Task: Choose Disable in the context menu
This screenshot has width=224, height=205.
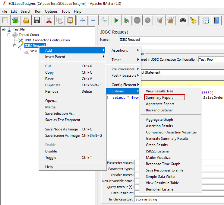Action: pyautogui.click(x=51, y=151)
